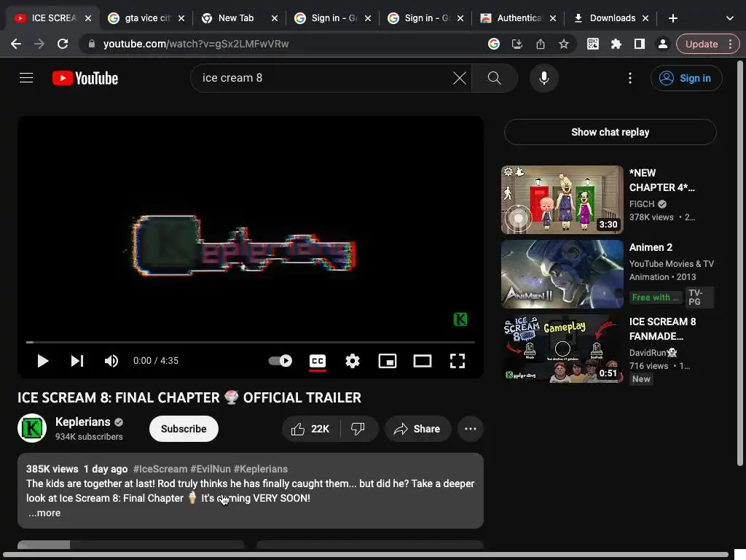This screenshot has width=746, height=560.
Task: Share this page from address bar
Action: click(x=541, y=44)
